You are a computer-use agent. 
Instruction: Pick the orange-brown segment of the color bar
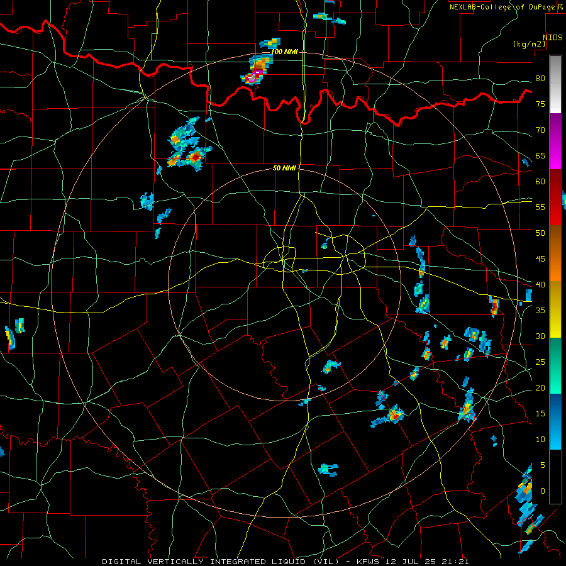555,253
